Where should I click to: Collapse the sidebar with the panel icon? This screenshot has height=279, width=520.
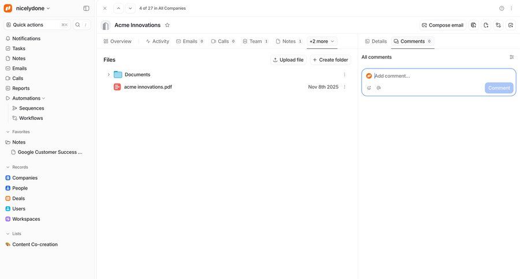(x=86, y=8)
